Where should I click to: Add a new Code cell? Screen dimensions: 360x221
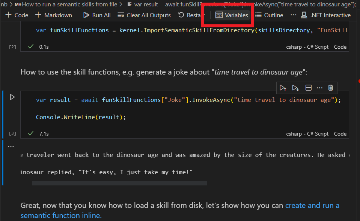tap(17, 15)
